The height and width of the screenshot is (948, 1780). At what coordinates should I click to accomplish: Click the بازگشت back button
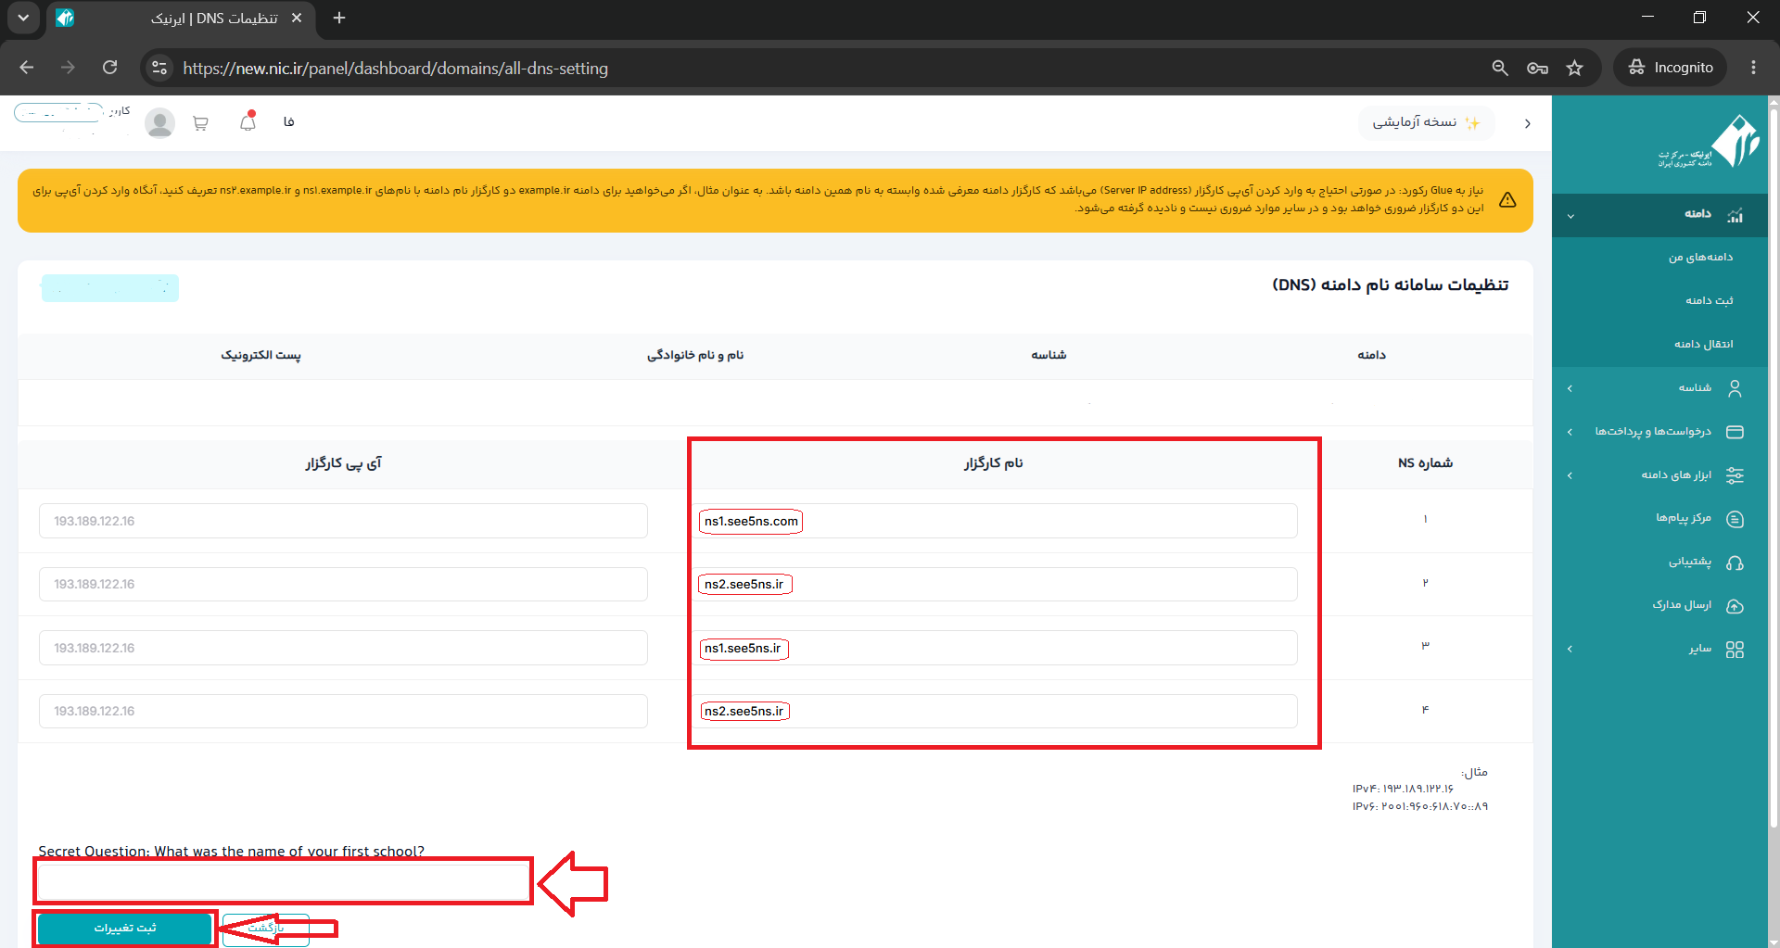(x=266, y=929)
